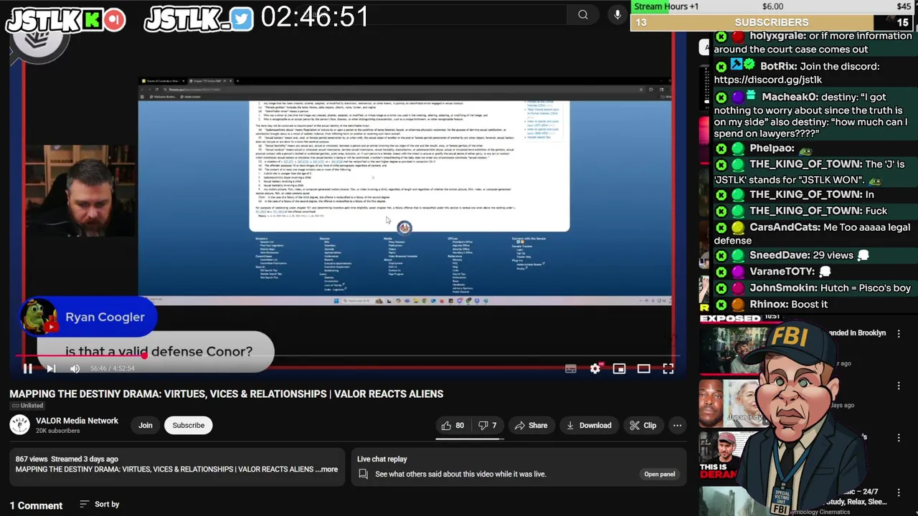Screen dimensions: 918x516
Task: Dislike the video with 7 dislikes
Action: tap(488, 425)
